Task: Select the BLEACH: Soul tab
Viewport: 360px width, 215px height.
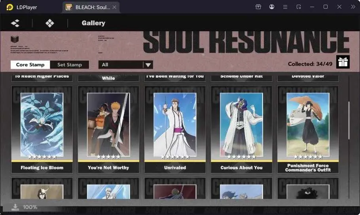Action: [x=91, y=7]
